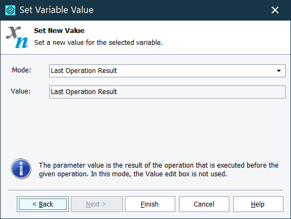Click inside the Value edit box
This screenshot has width=291, height=219.
pyautogui.click(x=167, y=92)
